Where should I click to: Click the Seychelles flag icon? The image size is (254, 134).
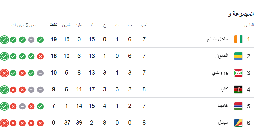click(x=239, y=123)
